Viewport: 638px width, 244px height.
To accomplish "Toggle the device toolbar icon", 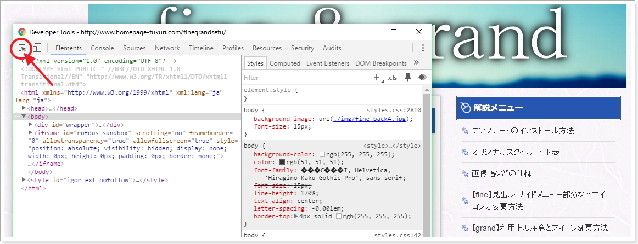I will click(37, 48).
